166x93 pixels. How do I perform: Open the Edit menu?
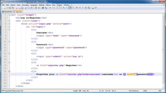[x=8, y=5]
